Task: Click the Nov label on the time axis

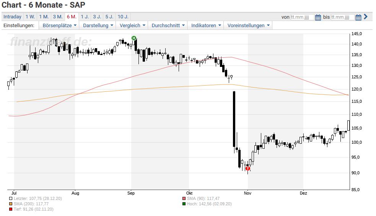Action: pyautogui.click(x=247, y=193)
